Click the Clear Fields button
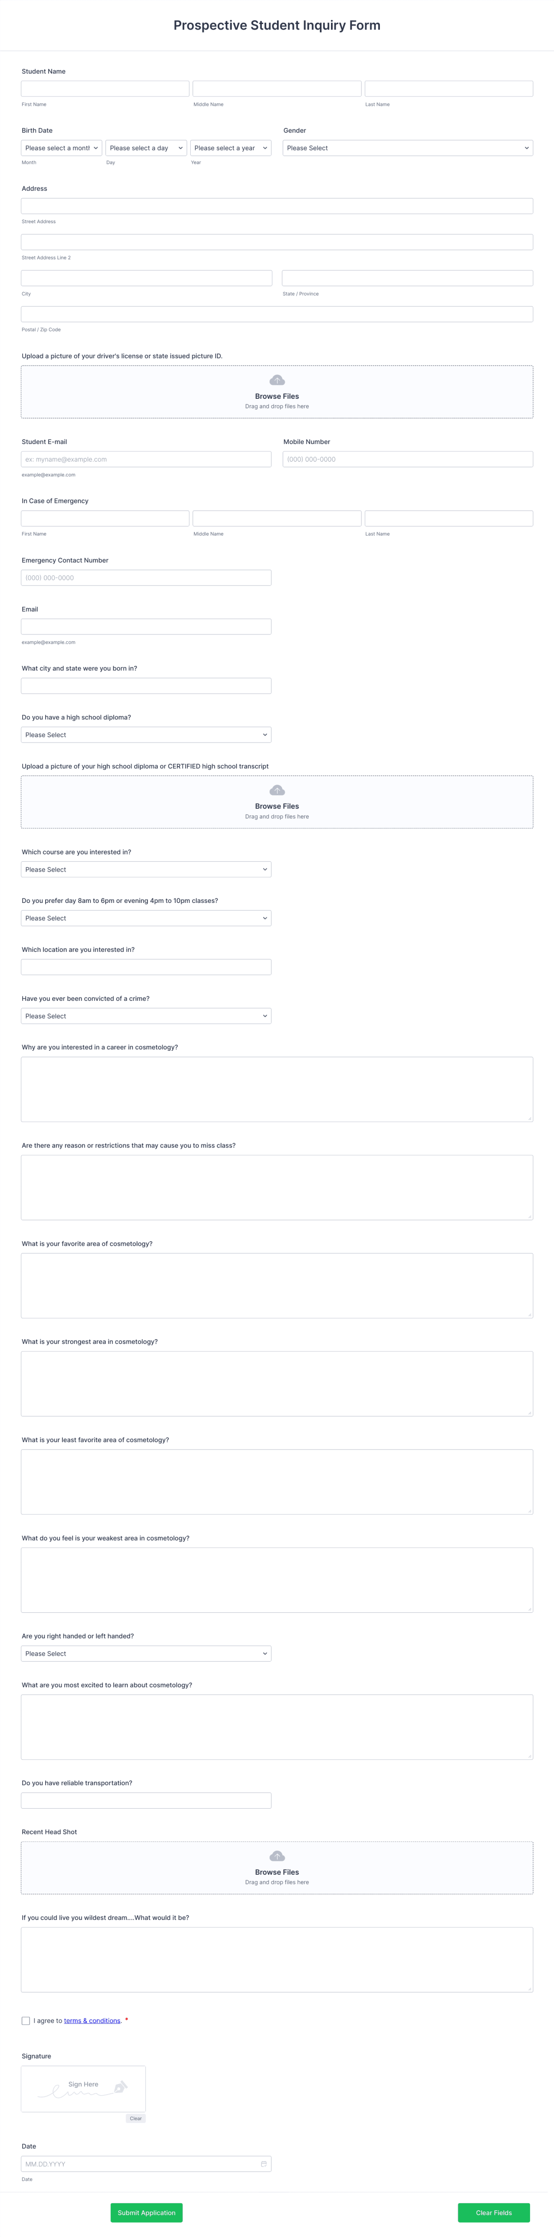554x2237 pixels. pos(494,2213)
